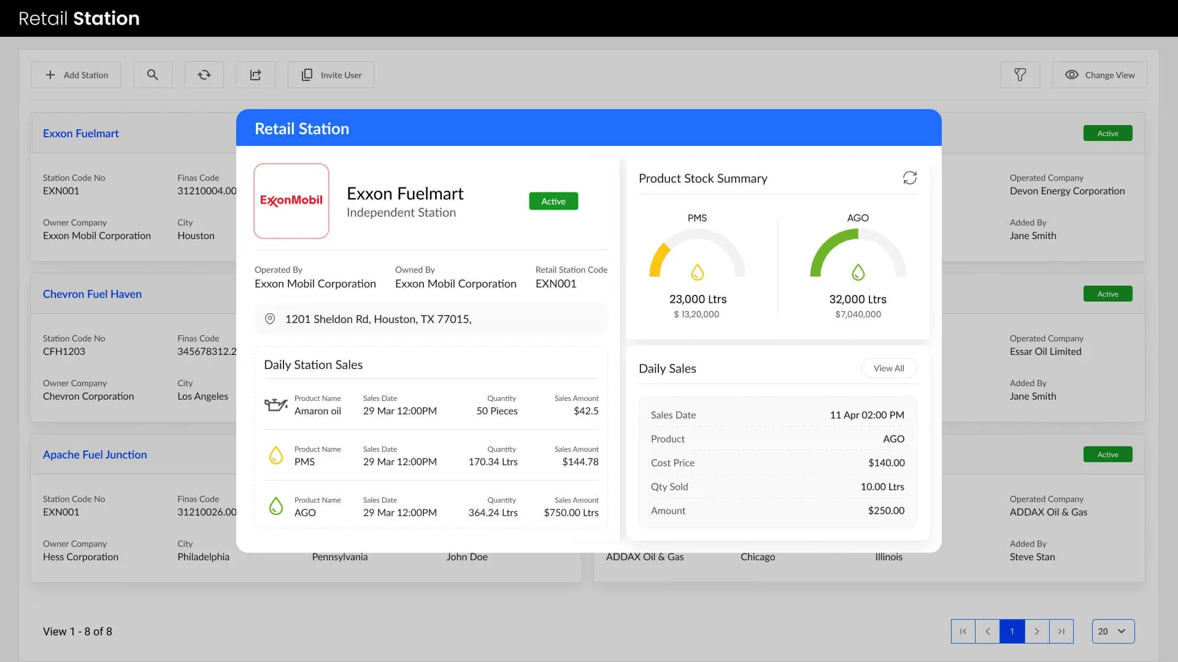This screenshot has height=662, width=1178.
Task: Select page 1 in pagination
Action: click(x=1012, y=631)
